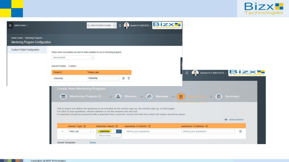Go to Mentoring Programs breadcrumb link
This screenshot has height=162, width=289.
coord(34,38)
